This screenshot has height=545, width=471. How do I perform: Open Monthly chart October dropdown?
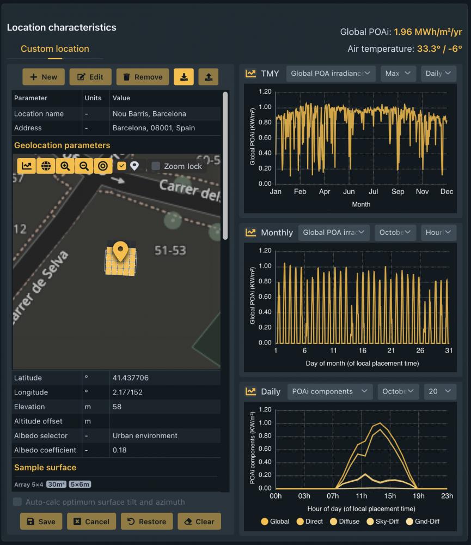click(395, 232)
